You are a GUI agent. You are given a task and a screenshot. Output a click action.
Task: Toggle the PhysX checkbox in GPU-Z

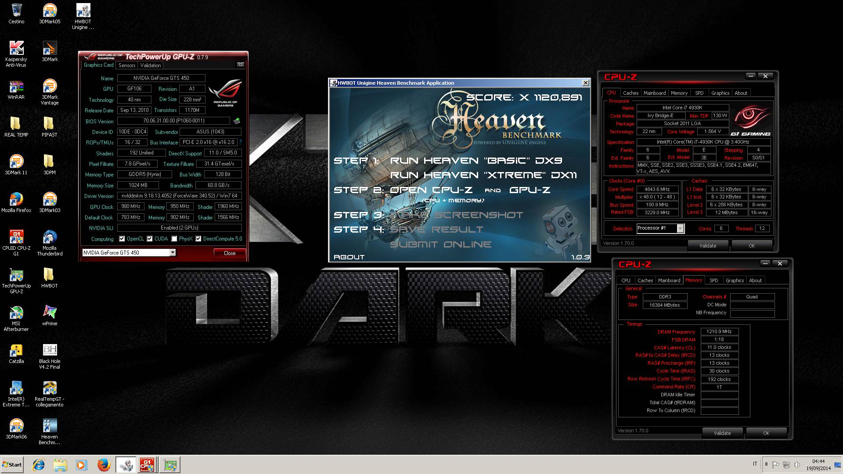coord(174,239)
